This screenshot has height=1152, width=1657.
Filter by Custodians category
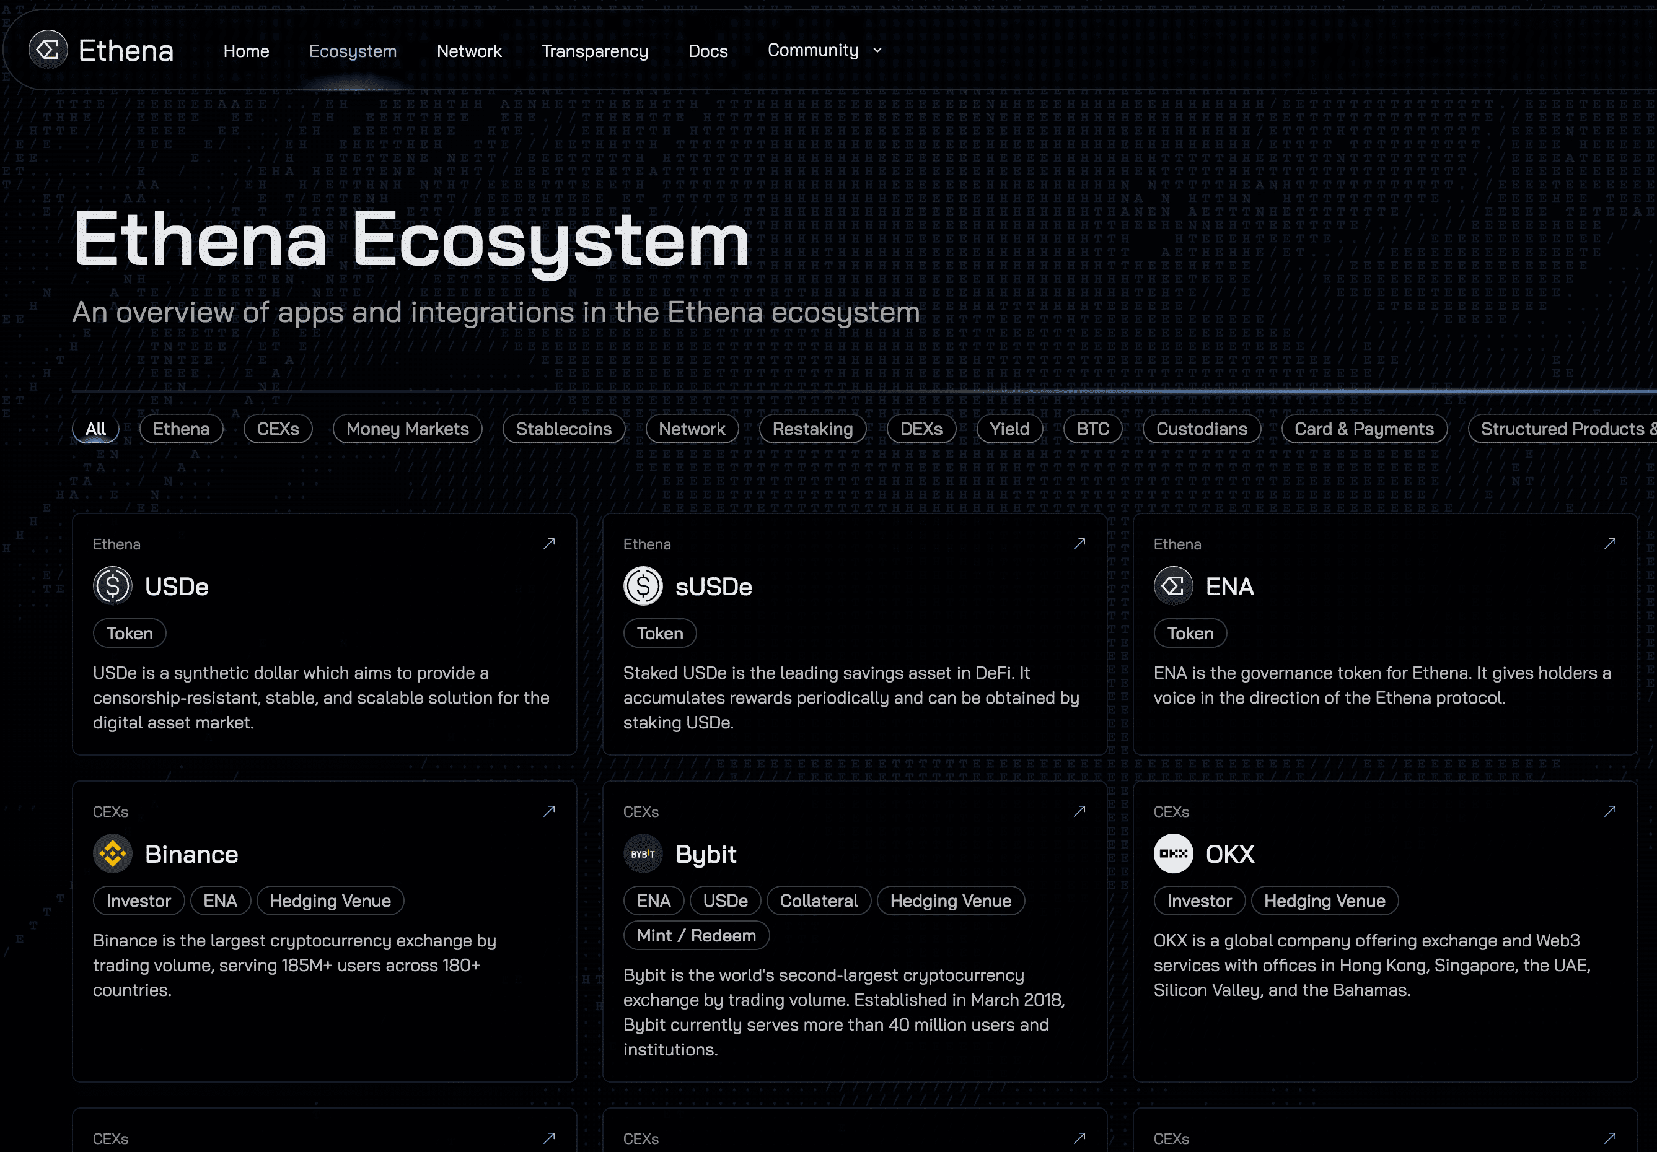tap(1202, 429)
